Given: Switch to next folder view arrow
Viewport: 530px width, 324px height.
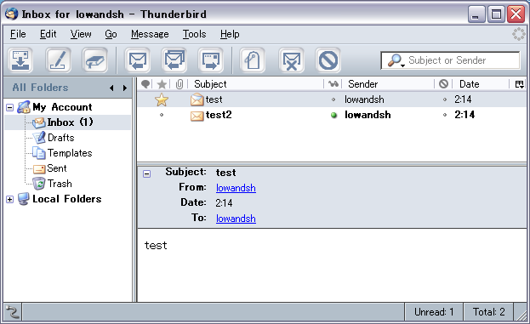Looking at the screenshot, I should point(125,88).
